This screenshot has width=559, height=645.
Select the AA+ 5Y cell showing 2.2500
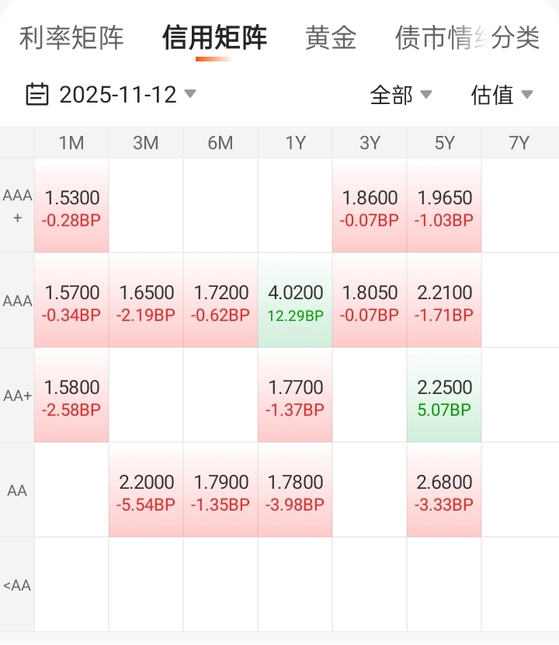pos(444,396)
